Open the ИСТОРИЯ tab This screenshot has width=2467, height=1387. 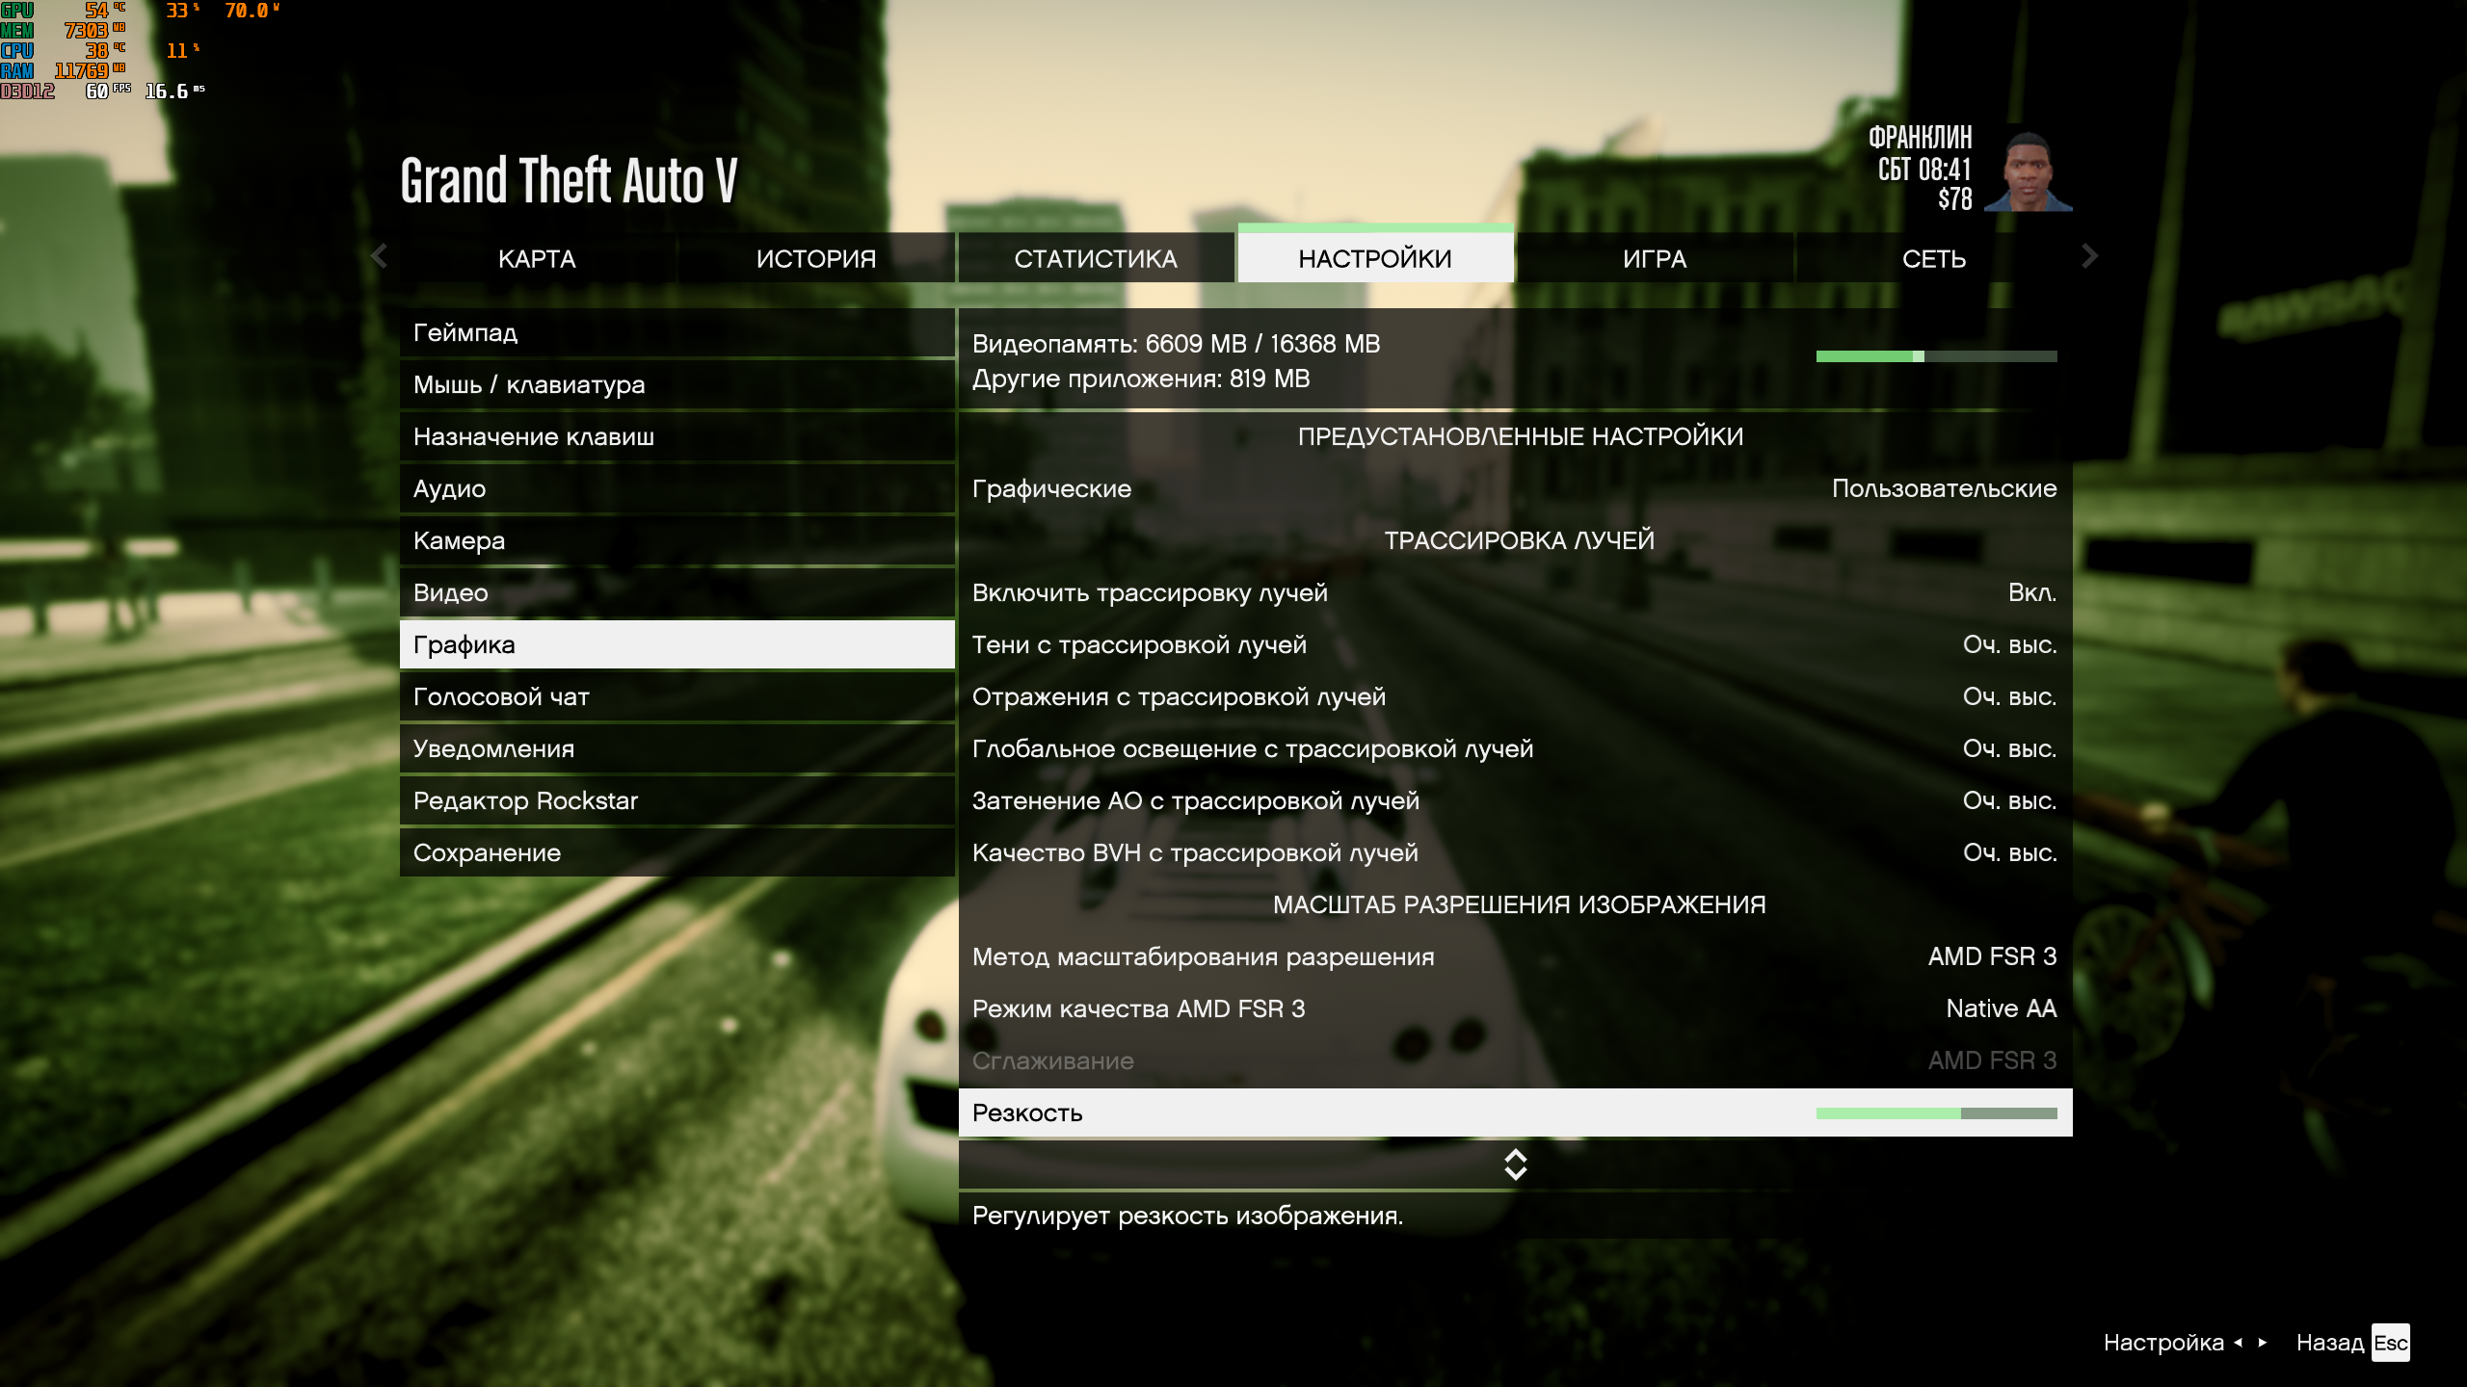coord(816,258)
